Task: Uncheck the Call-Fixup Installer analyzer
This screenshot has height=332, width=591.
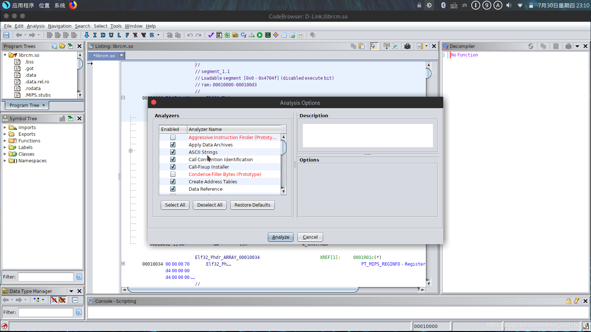Action: click(x=173, y=167)
